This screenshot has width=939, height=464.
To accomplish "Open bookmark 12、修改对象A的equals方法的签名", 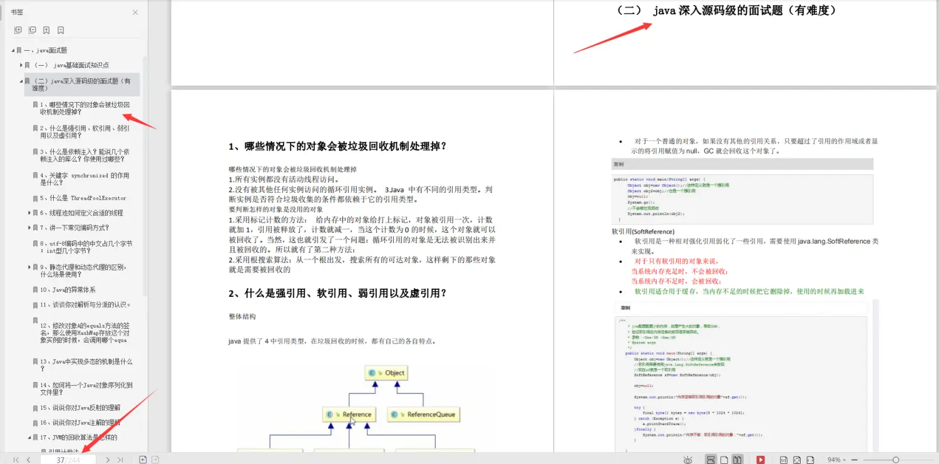I will (85, 333).
